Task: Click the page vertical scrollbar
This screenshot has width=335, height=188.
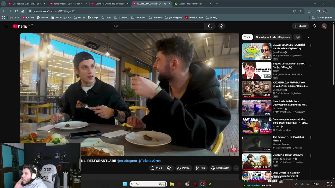Action: [x=333, y=54]
